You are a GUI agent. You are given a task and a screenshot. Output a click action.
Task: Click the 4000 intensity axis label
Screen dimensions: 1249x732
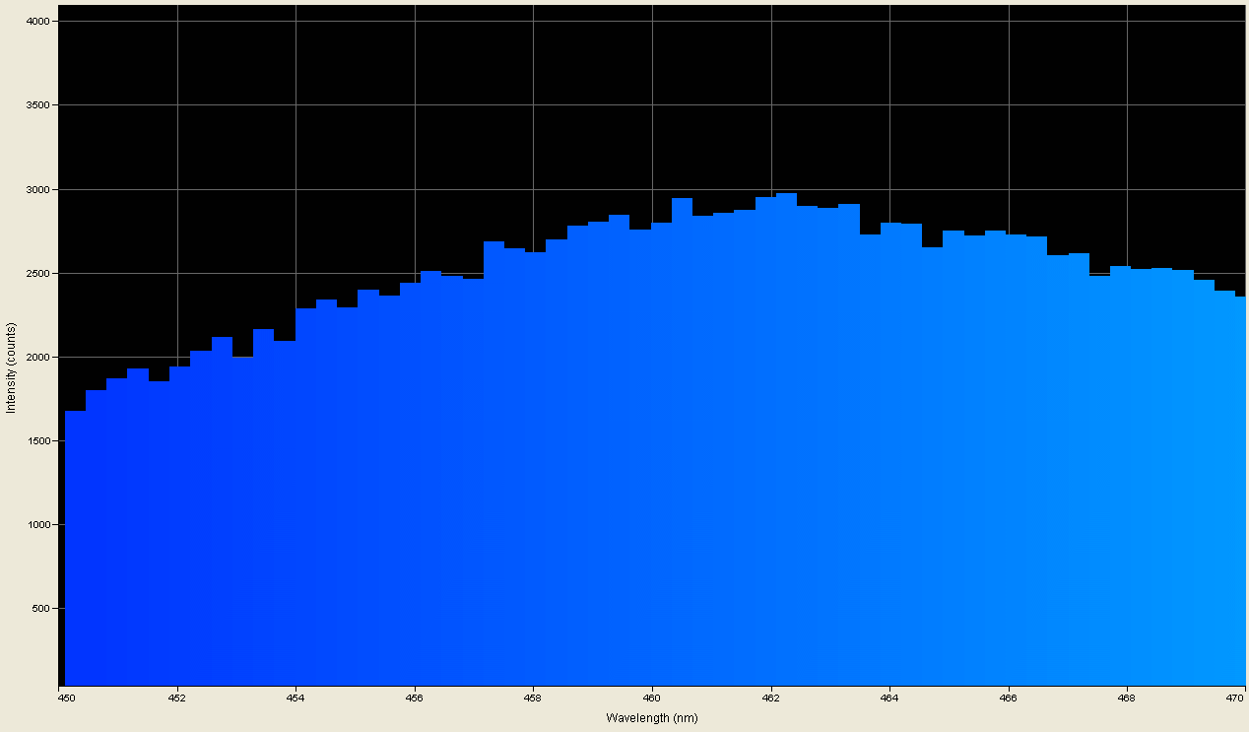click(x=38, y=22)
